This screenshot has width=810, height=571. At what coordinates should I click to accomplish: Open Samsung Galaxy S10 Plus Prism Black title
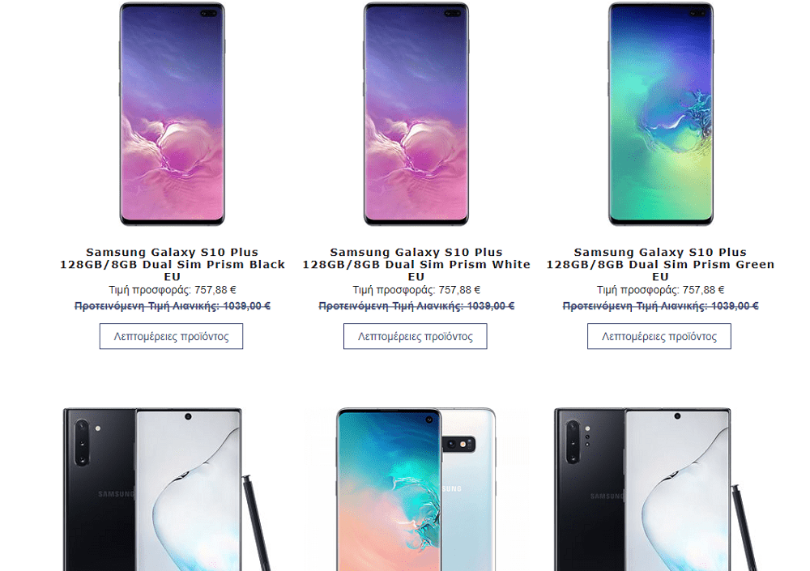[x=172, y=264]
